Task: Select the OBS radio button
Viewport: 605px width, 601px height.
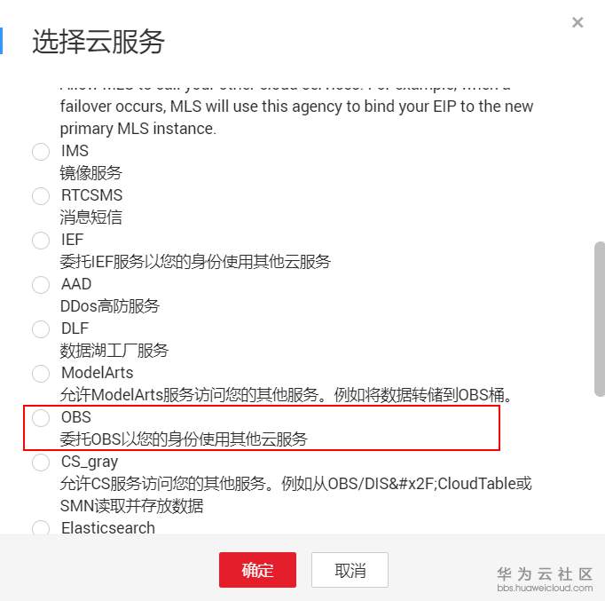Action: (41, 418)
